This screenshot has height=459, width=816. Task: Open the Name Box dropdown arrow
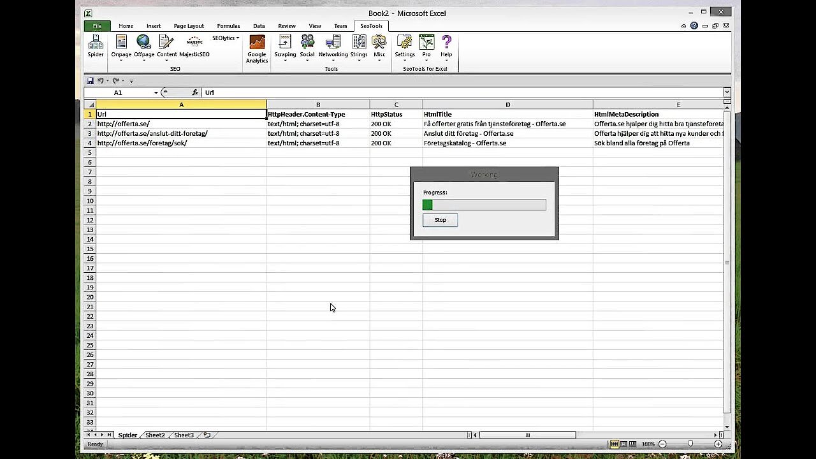pos(156,92)
